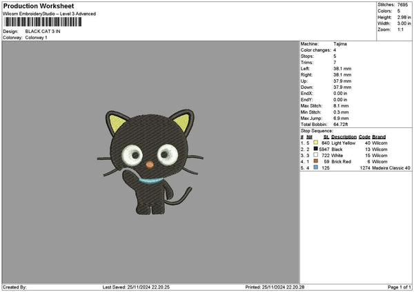Screen dimensions: 414x292
Task: Click the 'Printed: 25/11/2024' footer text
Action: point(275,287)
